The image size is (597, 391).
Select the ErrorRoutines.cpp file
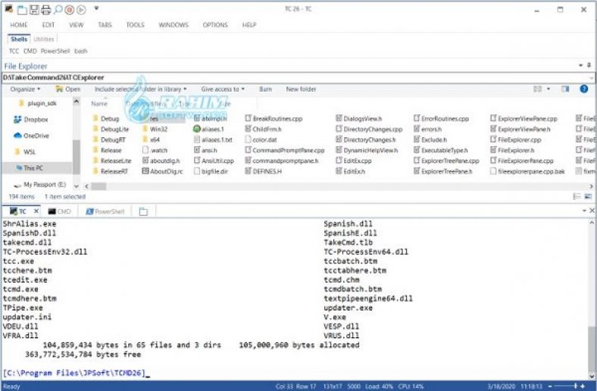pos(441,119)
